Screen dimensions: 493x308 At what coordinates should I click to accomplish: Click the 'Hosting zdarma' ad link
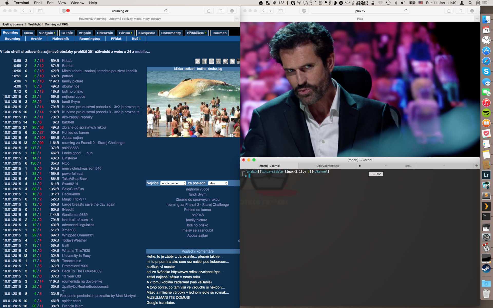(x=12, y=24)
